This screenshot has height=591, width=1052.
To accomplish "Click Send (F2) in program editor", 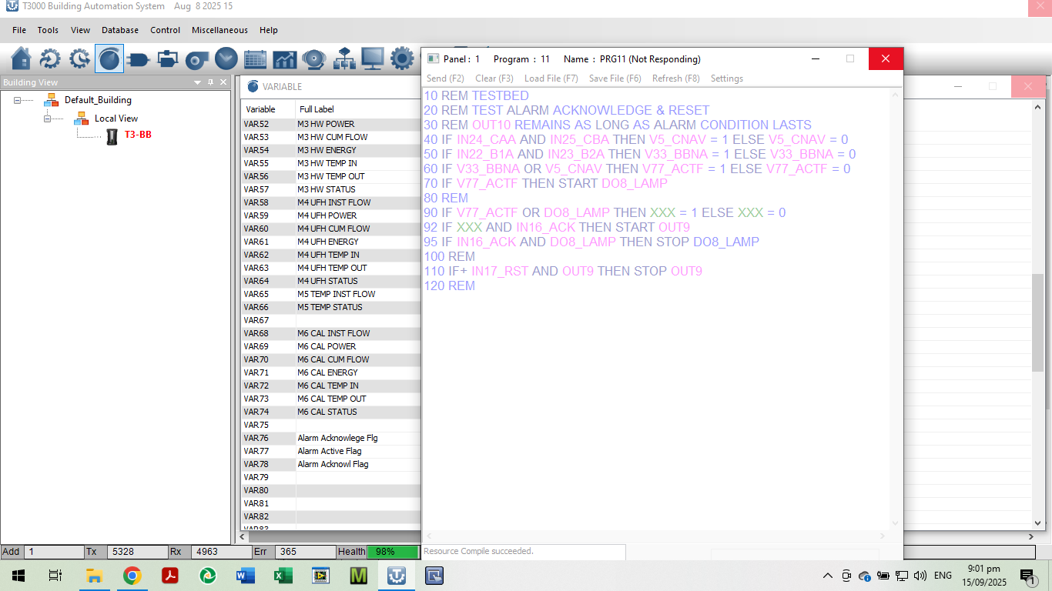I will tap(445, 78).
